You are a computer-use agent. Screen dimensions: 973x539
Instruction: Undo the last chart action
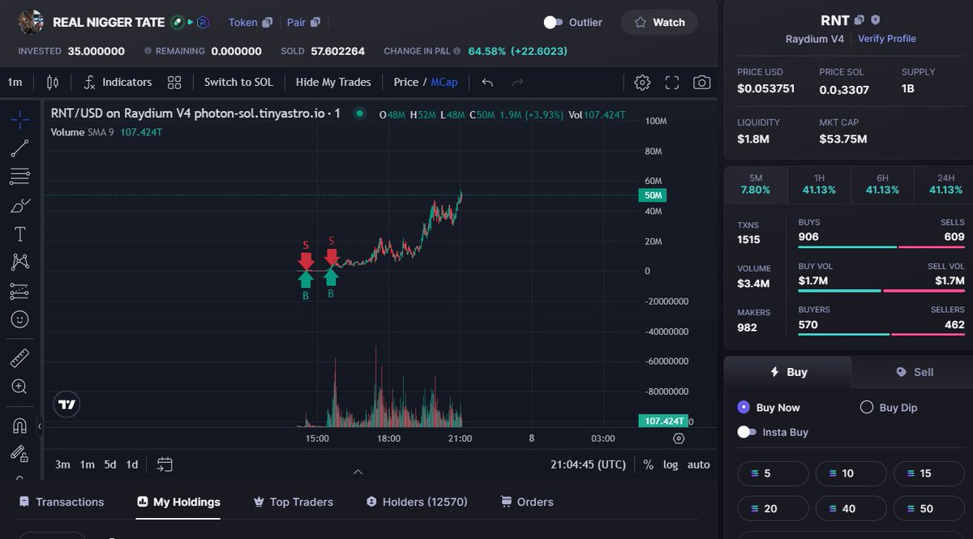(487, 82)
